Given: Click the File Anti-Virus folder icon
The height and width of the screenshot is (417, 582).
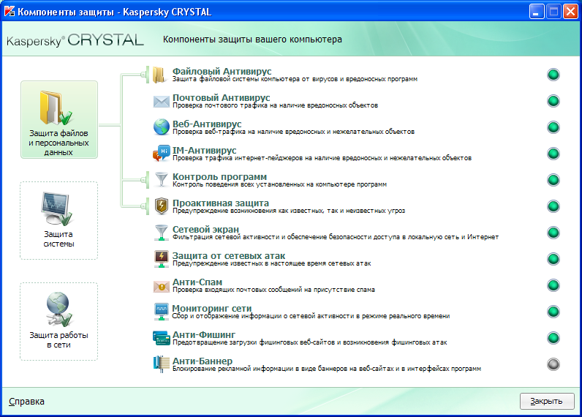Looking at the screenshot, I should coord(160,75).
